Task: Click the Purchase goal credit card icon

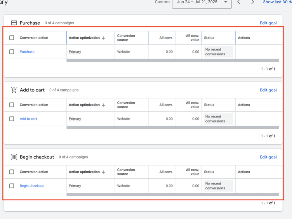Action: [14, 23]
